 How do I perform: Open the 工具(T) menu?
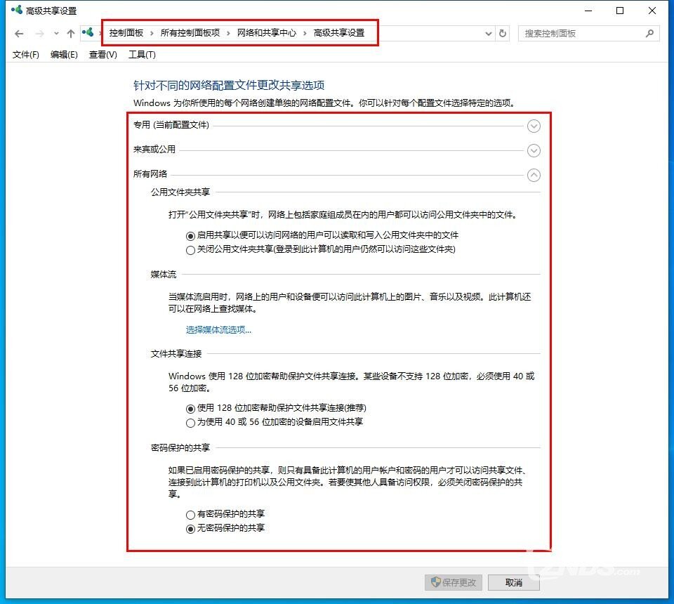point(143,55)
